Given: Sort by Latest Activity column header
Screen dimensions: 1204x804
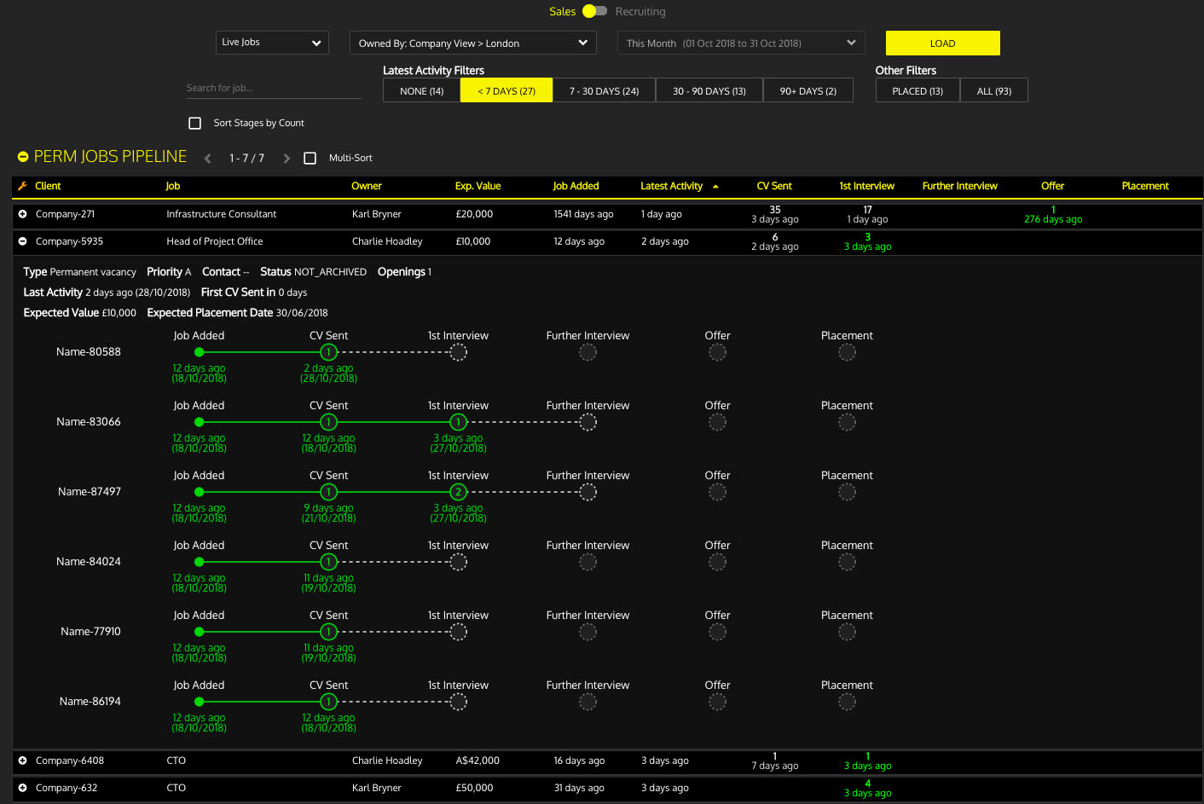Looking at the screenshot, I should tap(671, 186).
